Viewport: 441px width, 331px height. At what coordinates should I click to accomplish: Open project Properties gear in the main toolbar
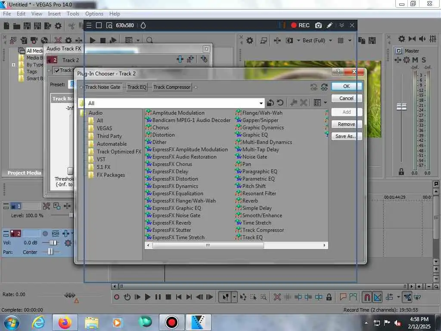pyautogui.click(x=58, y=26)
